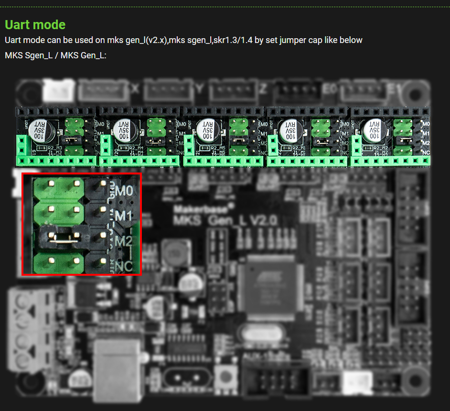Click the M2 label in red box
450x411 pixels.
(x=123, y=241)
